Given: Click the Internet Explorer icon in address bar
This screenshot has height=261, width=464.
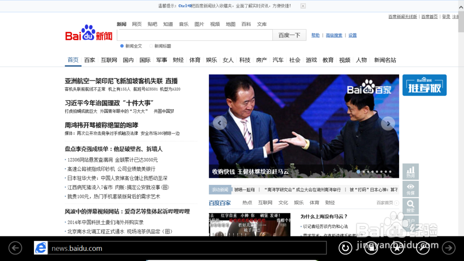Looking at the screenshot, I should pyautogui.click(x=41, y=248).
